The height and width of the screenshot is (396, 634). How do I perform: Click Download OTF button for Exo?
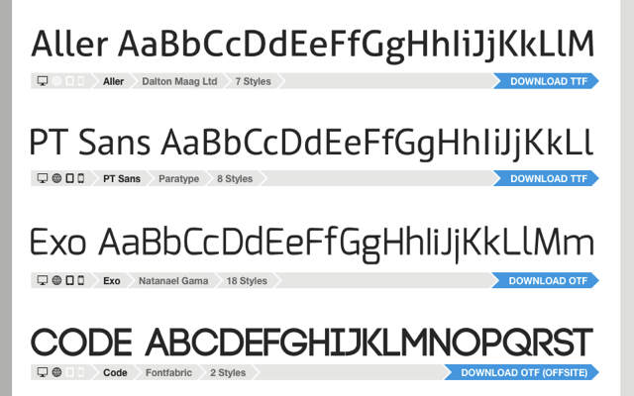(545, 280)
